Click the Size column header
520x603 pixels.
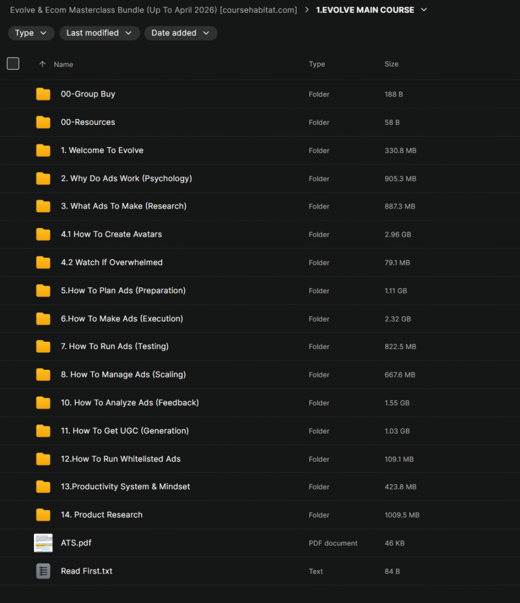pos(391,64)
